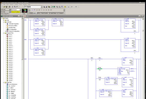The height and width of the screenshot is (99, 146).
Task: Select the TON Timer On Delay instruction block
Action: pyautogui.click(x=123, y=71)
